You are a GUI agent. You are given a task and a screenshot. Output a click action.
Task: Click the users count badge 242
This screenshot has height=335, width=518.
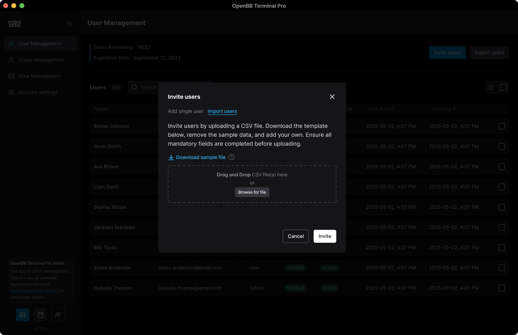116,87
